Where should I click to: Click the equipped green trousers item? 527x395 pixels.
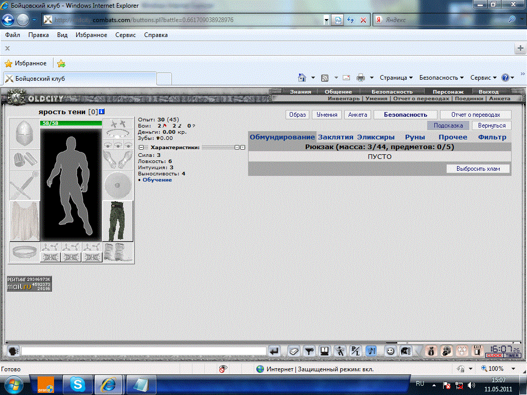[118, 221]
